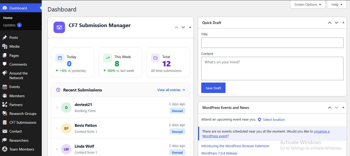Viewport: 350px width, 156px height.
Task: Click the Dashboard page heading
Action: tap(62, 9)
